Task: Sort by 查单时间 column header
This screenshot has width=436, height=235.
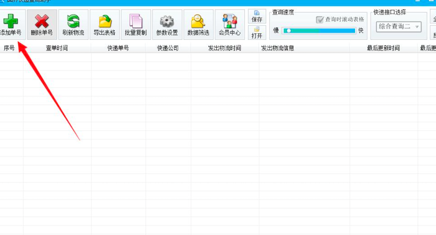Action: click(57, 48)
